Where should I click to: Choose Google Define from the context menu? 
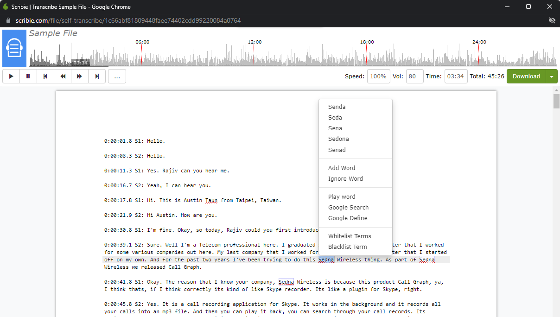tap(356, 218)
